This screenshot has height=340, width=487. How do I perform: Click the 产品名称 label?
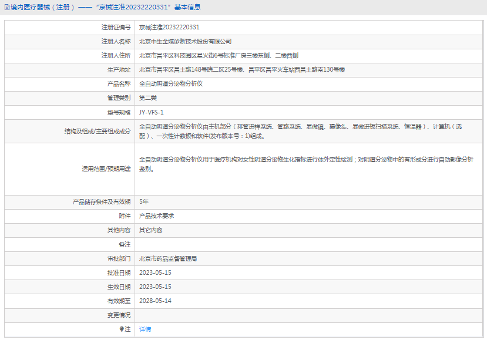coord(119,84)
